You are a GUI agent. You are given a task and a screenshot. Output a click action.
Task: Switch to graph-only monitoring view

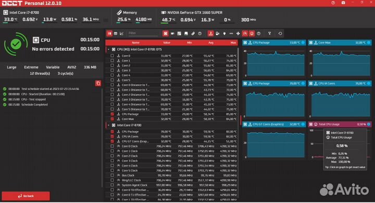point(122,34)
